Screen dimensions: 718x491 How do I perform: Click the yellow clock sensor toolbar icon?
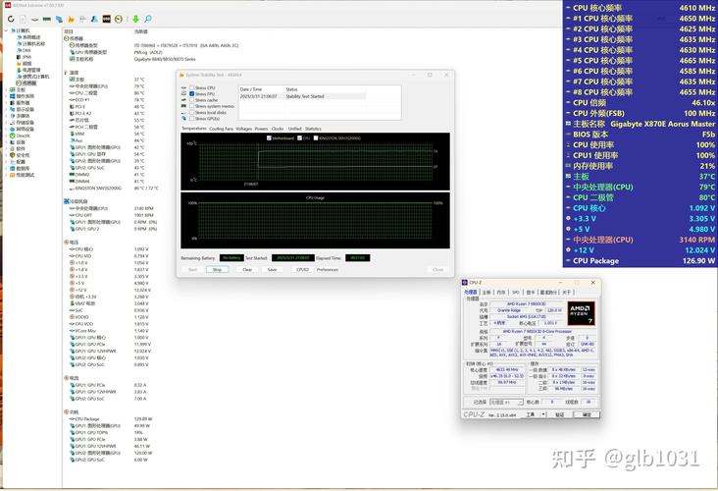tap(119, 19)
